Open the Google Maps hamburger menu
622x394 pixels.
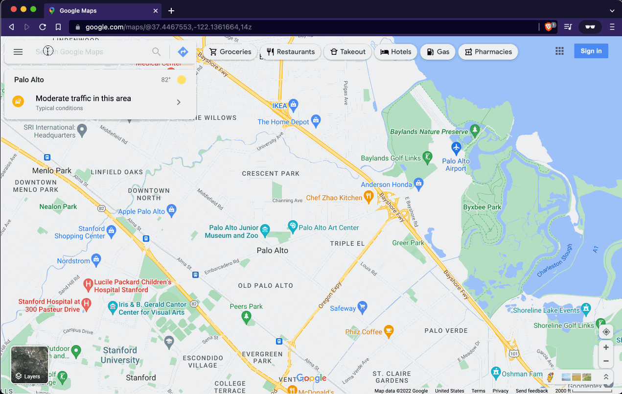(x=18, y=52)
